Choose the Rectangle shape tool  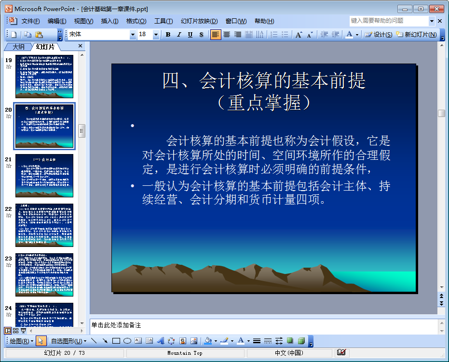pos(116,341)
